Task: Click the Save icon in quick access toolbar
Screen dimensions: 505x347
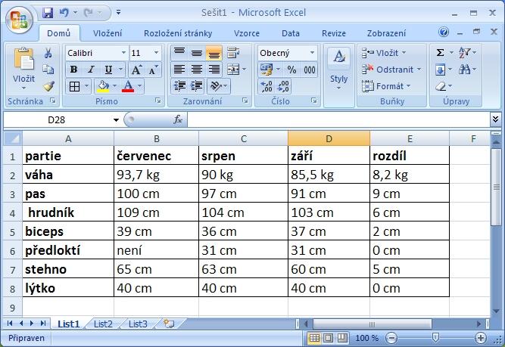Action: pos(48,13)
